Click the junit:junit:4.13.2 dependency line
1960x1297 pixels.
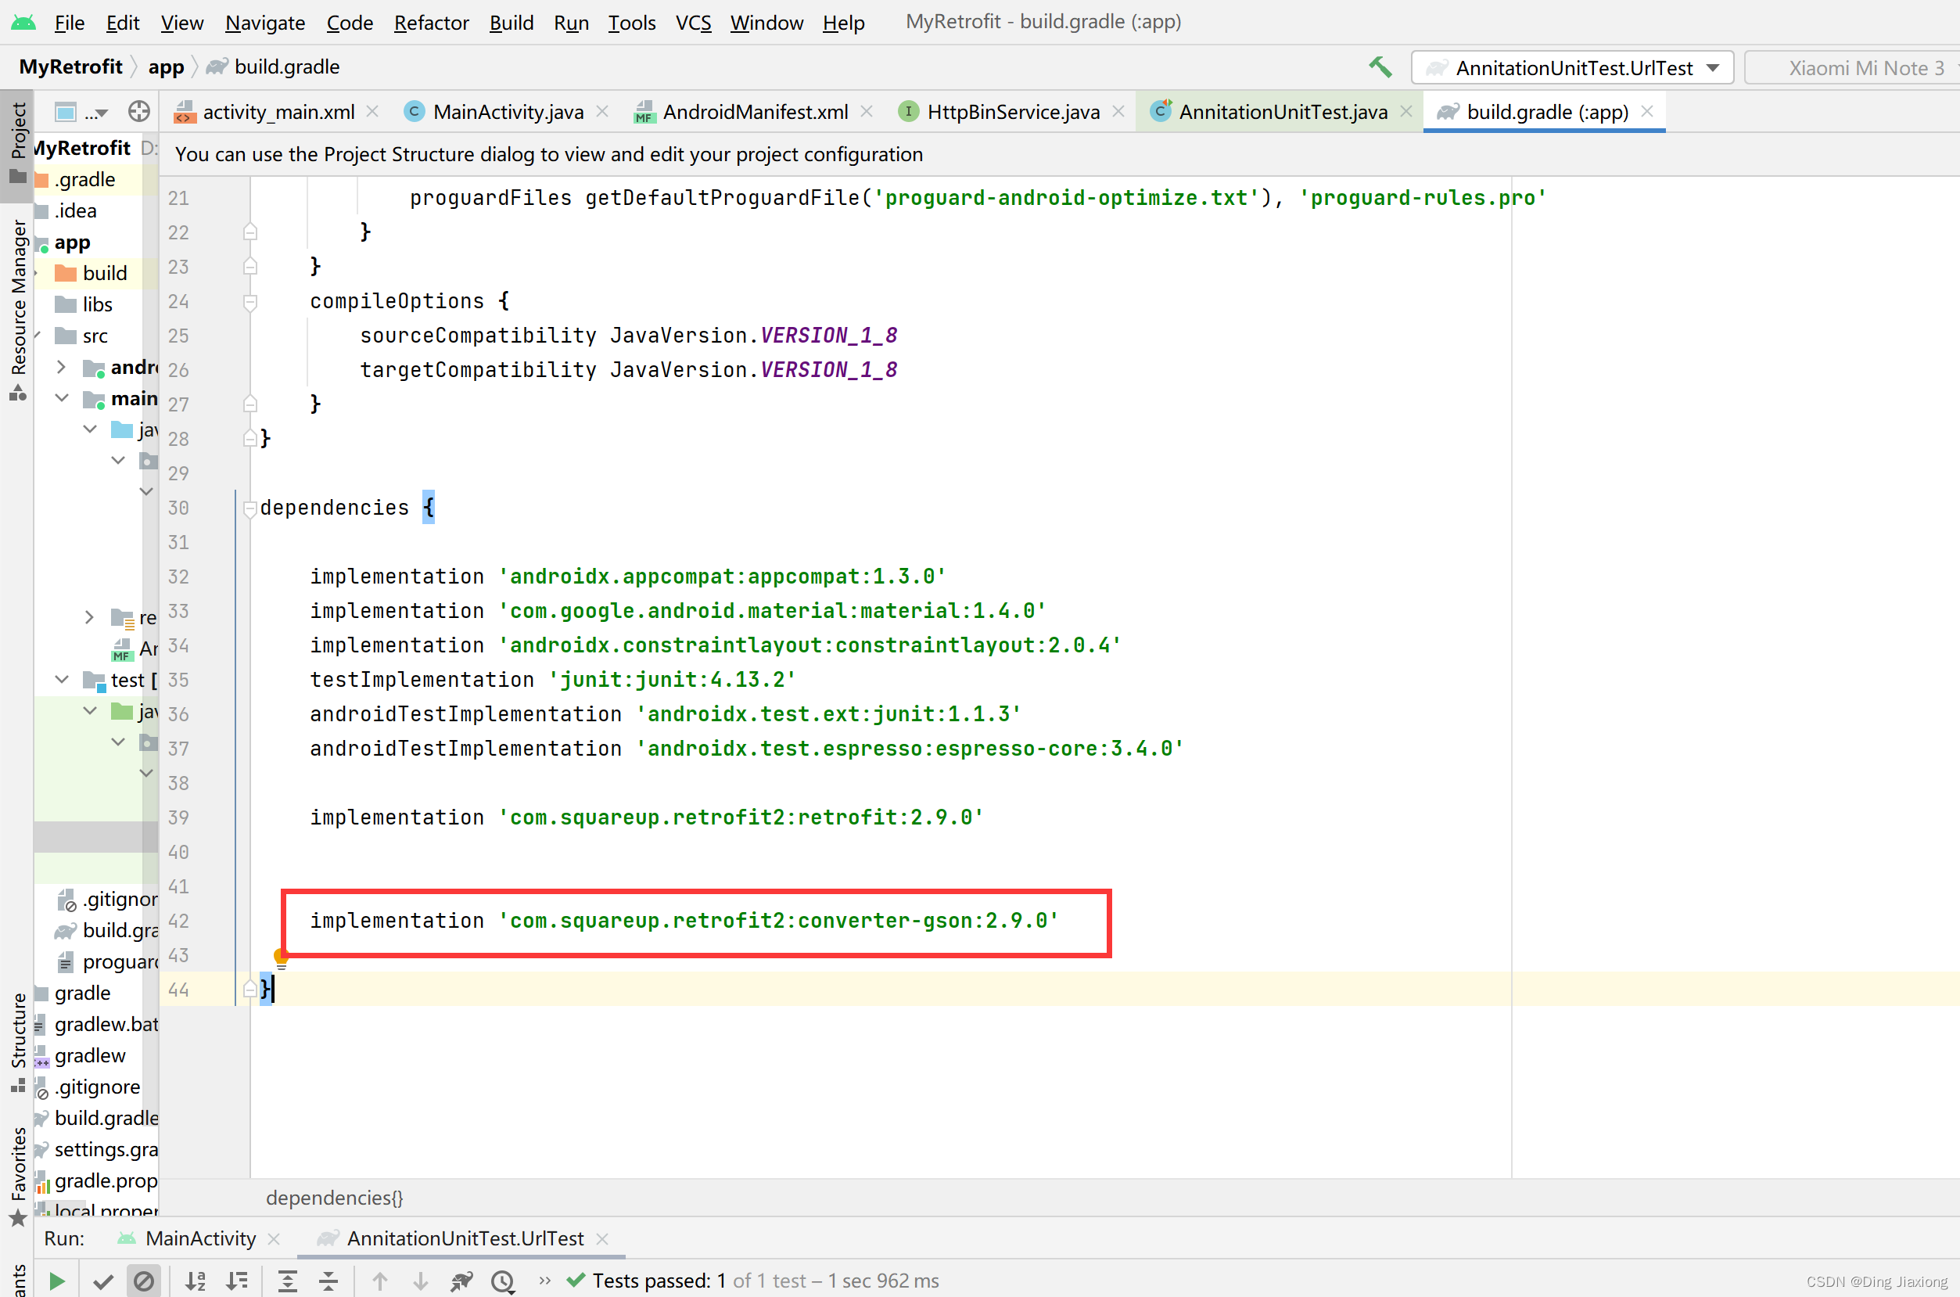pos(552,679)
